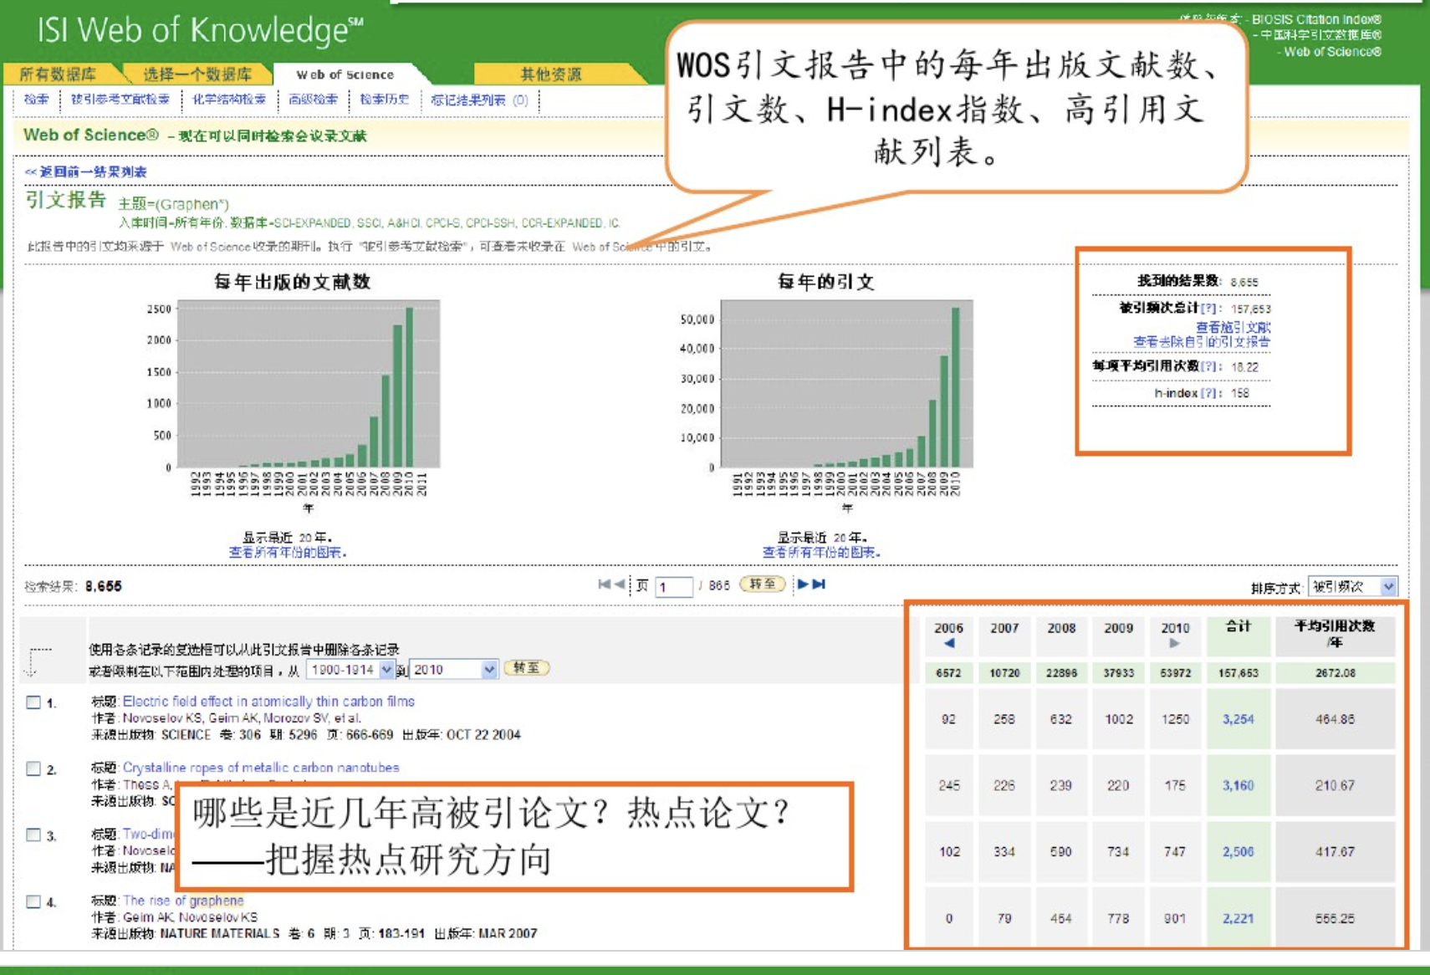Open 检索历史 search history
This screenshot has height=975, width=1430.
point(385,100)
